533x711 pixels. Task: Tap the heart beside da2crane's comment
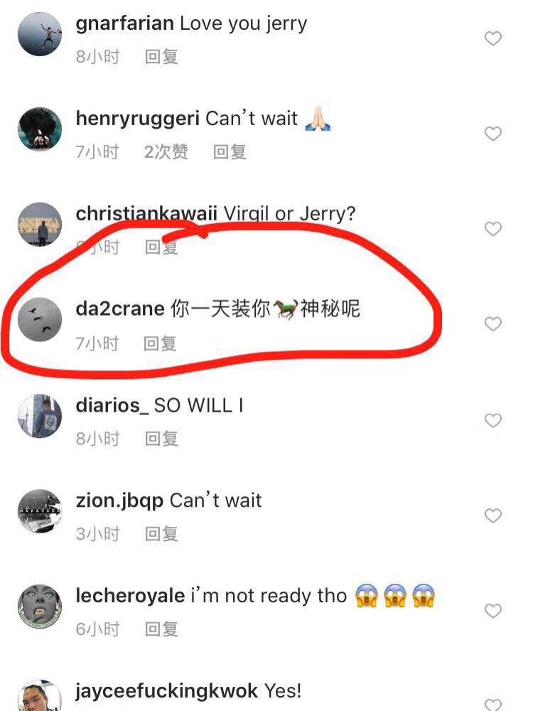492,324
